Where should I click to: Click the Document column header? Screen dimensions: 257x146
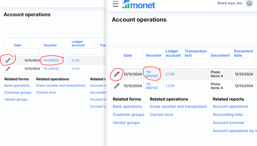[x=220, y=55]
